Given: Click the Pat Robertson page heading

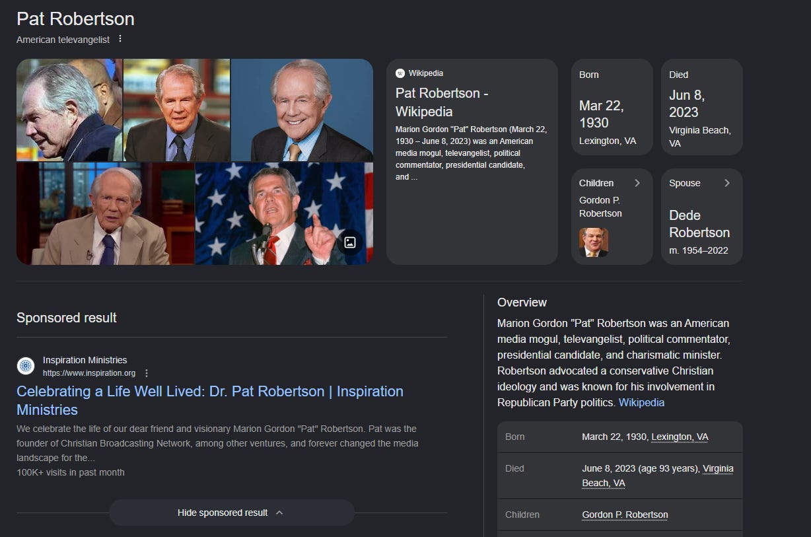Looking at the screenshot, I should (x=75, y=18).
